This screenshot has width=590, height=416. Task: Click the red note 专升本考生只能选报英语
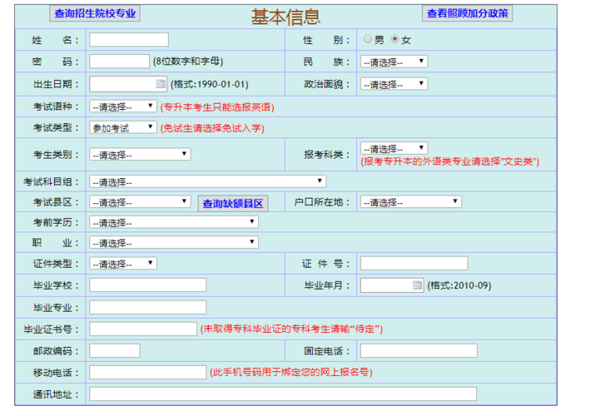217,107
